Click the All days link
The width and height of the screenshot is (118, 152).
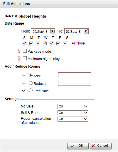[73, 43]
